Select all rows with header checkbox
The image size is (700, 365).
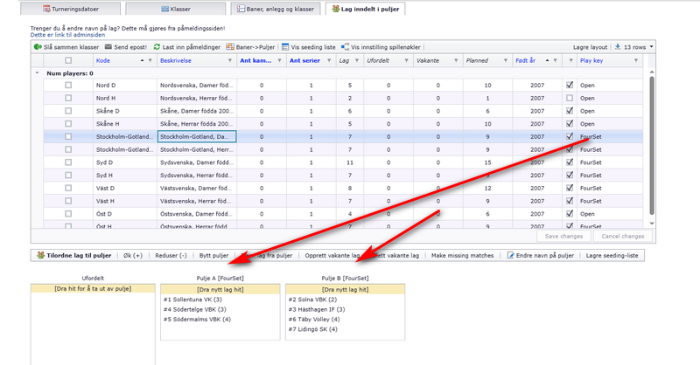click(68, 60)
